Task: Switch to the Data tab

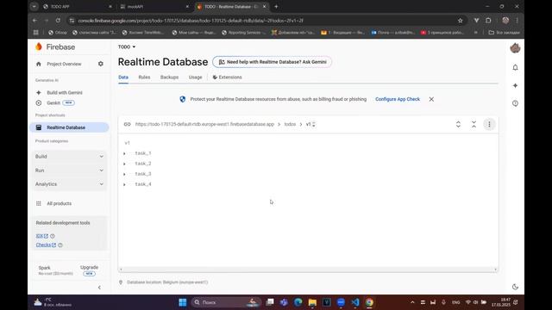Action: [123, 77]
